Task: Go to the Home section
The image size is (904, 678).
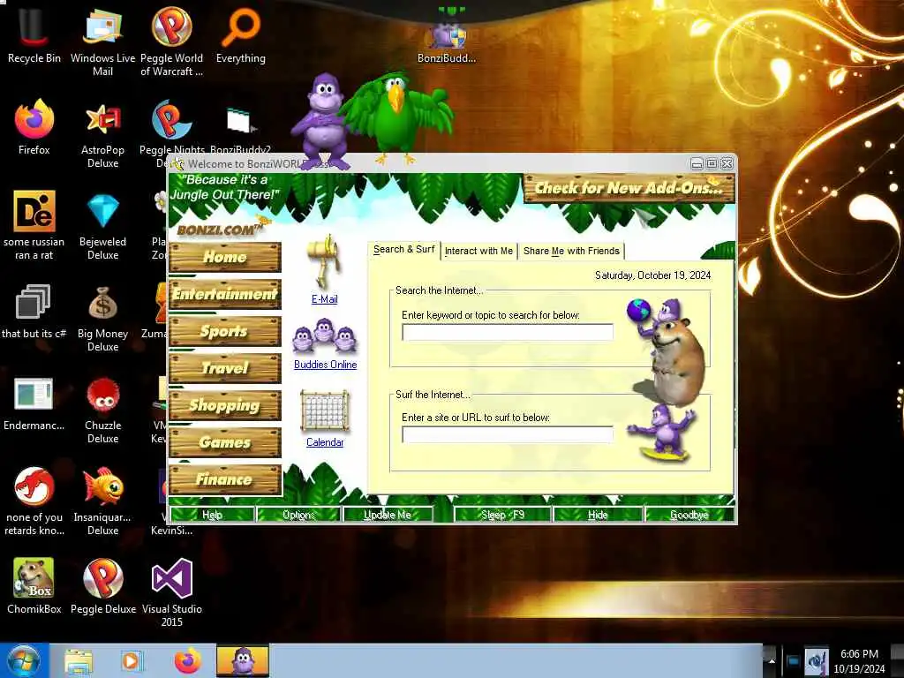Action: click(x=225, y=257)
